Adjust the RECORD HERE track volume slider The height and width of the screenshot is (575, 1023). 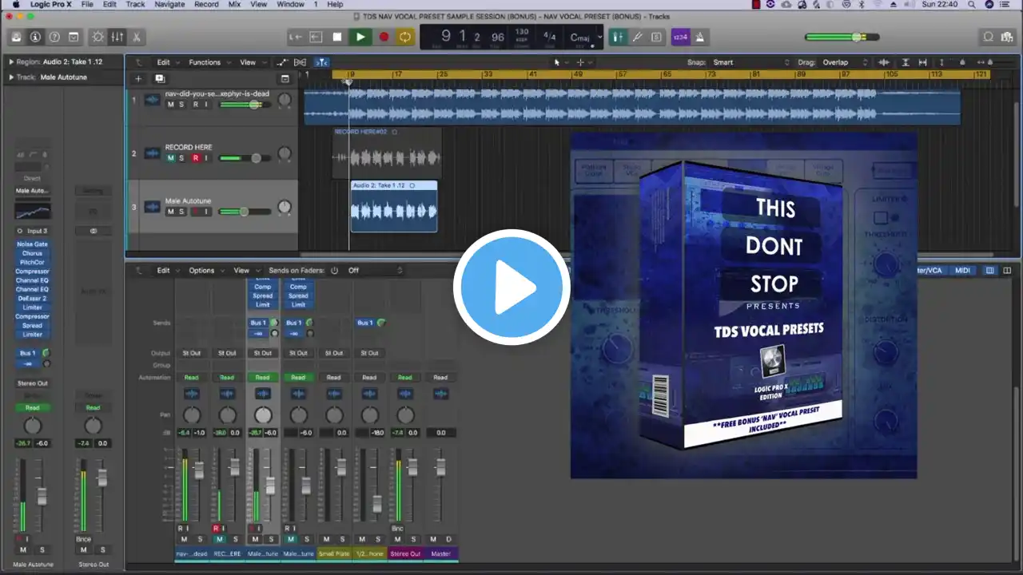245,158
